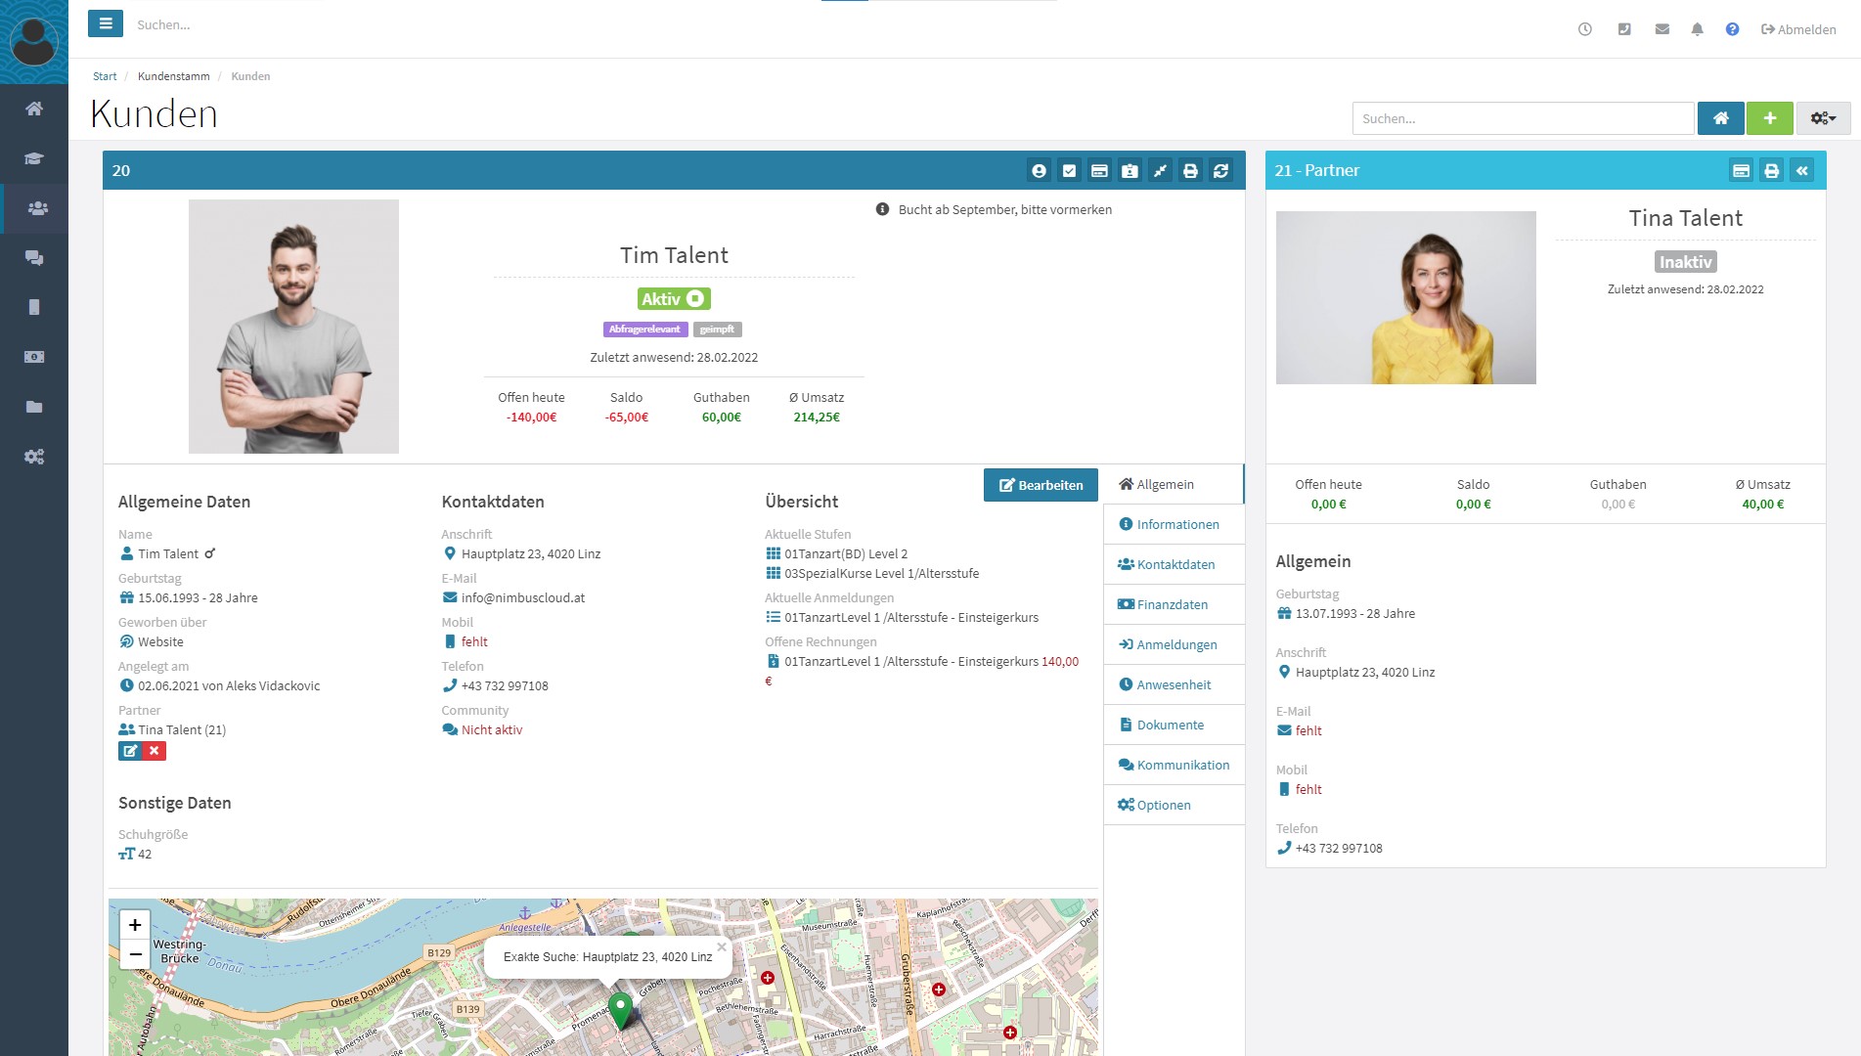
Task: Collapse the Partner panel with double-chevron
Action: (x=1801, y=171)
